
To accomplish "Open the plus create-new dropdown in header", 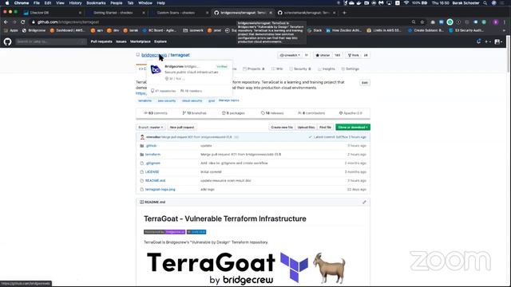I will 488,41.
